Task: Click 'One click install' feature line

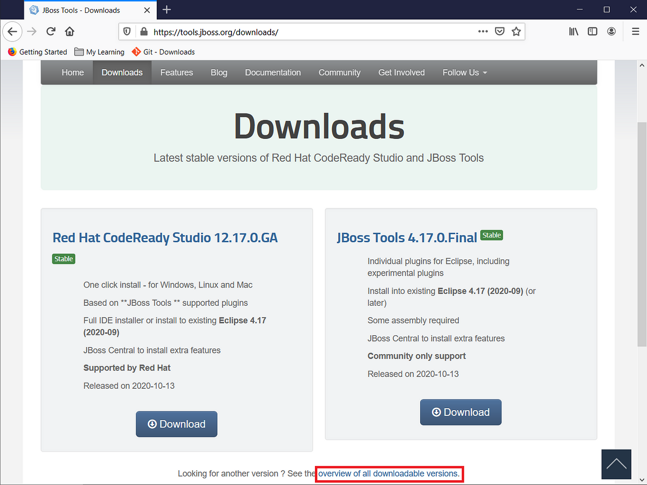Action: point(168,285)
